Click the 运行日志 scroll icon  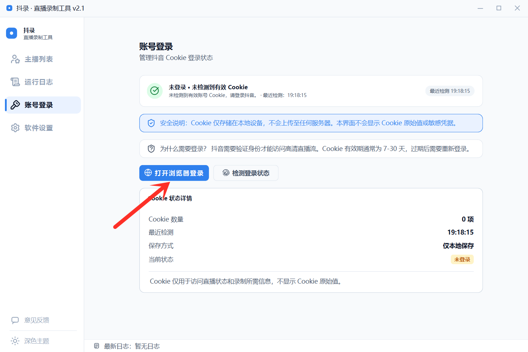(15, 82)
